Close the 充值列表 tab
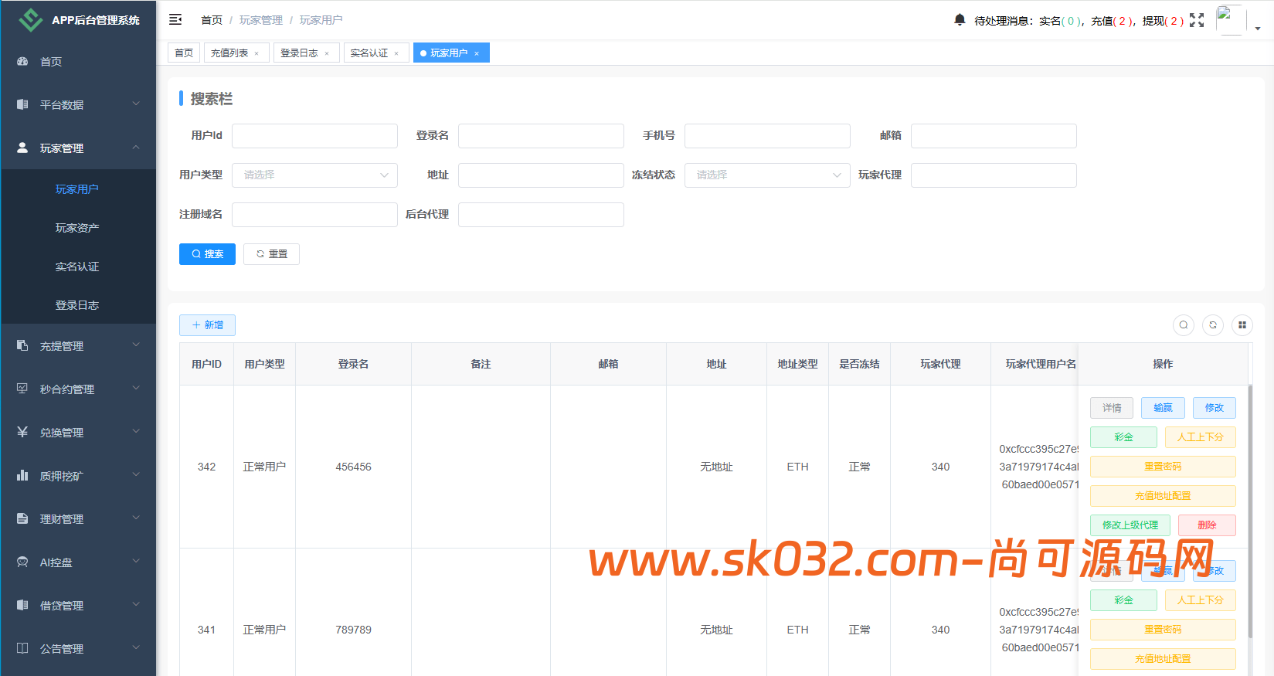This screenshot has width=1274, height=676. [x=256, y=53]
